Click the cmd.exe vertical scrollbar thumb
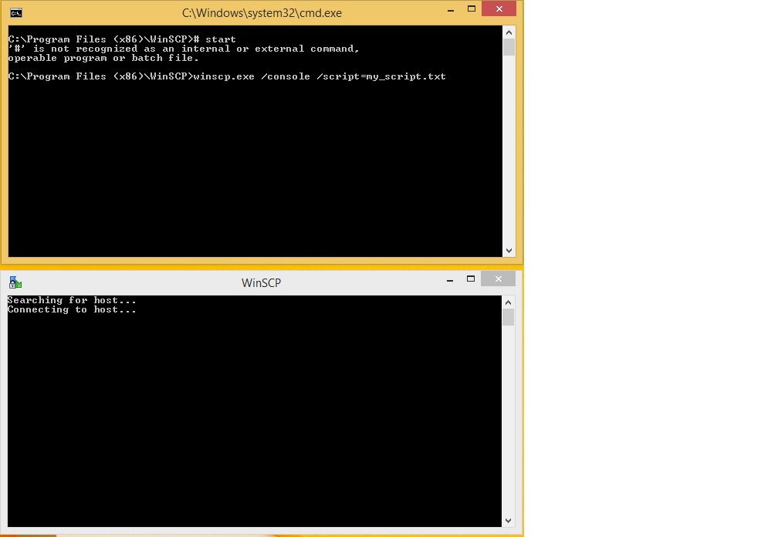Screen dimensions: 778x537 509,48
